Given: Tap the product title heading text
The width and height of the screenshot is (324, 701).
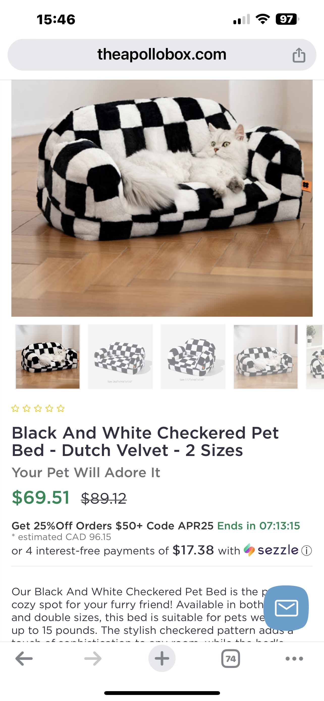Looking at the screenshot, I should (145, 441).
